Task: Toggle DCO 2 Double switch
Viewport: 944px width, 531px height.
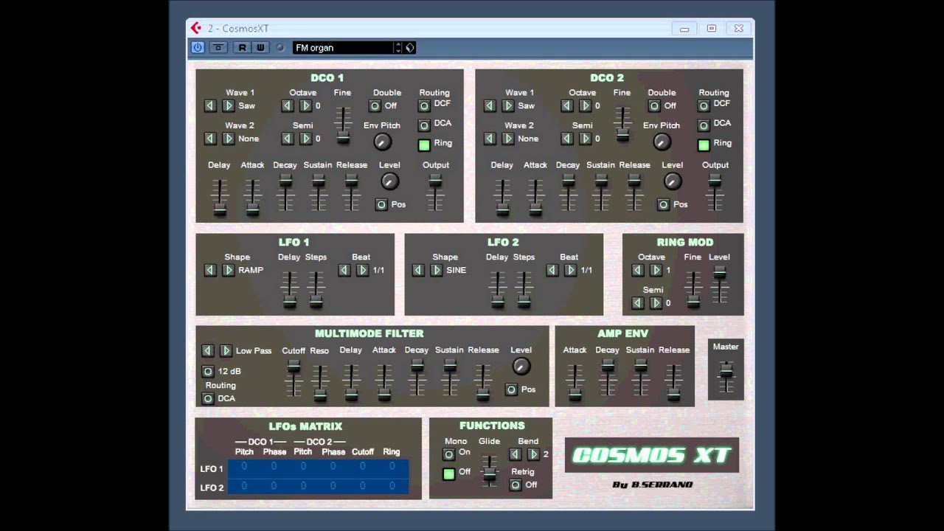Action: tap(654, 105)
